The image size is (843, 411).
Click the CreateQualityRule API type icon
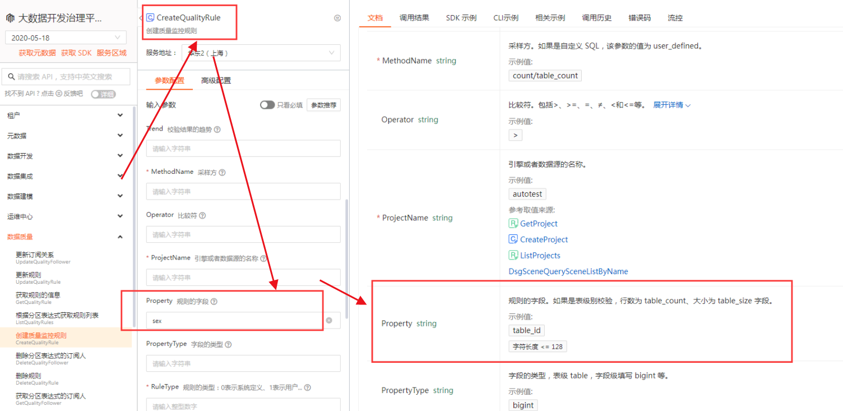click(150, 17)
